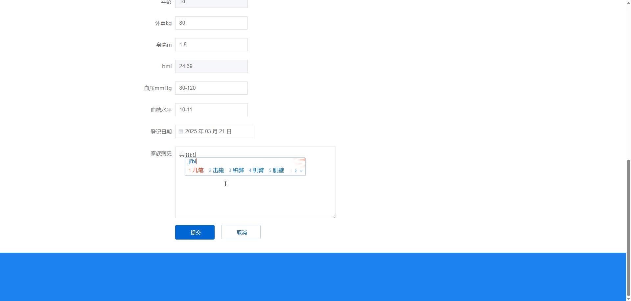Open the 登记日期 date picker field

tap(214, 131)
